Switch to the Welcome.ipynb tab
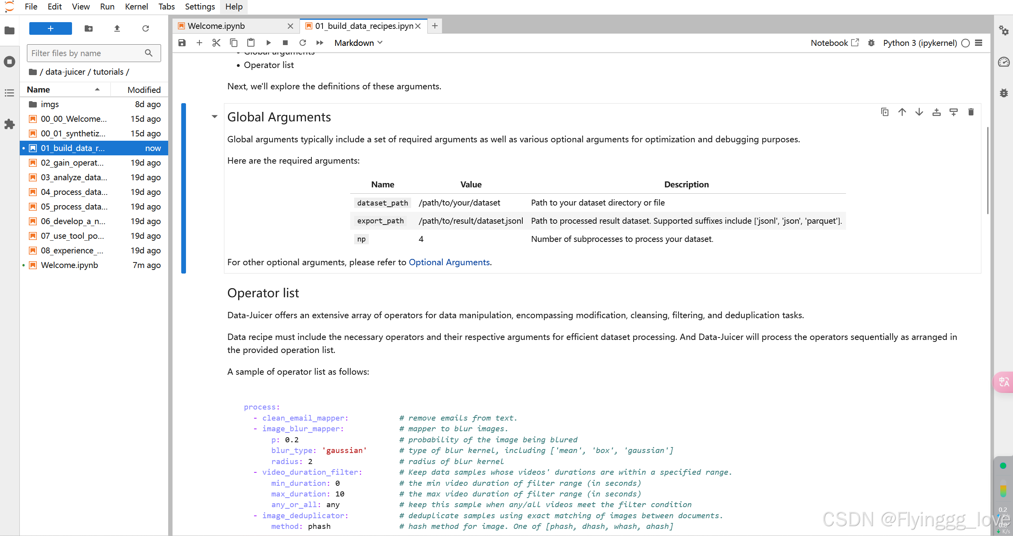The image size is (1013, 536). [216, 26]
